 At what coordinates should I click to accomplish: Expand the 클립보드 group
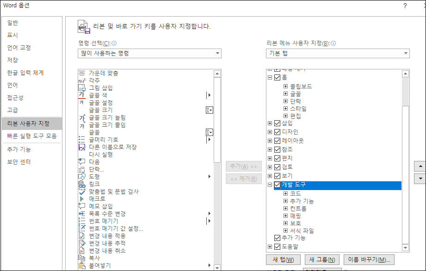coord(285,86)
